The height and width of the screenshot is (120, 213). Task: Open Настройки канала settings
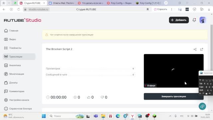coord(17,100)
